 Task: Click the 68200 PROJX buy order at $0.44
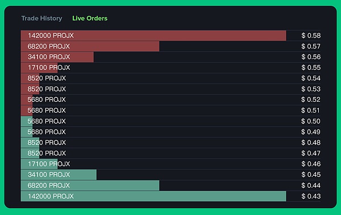(x=170, y=185)
